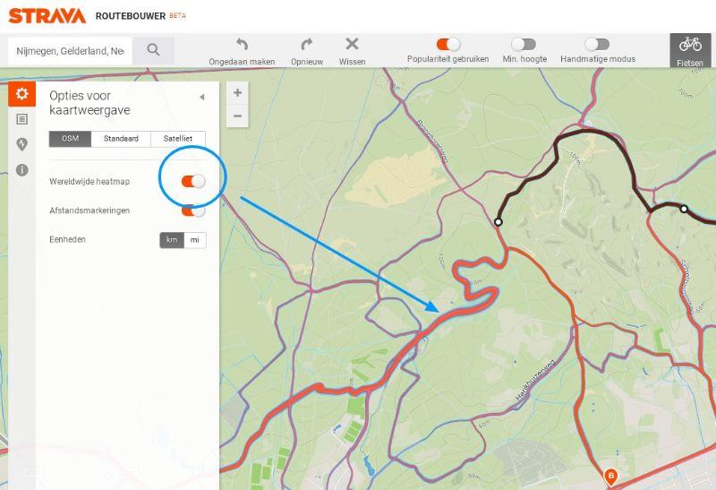Enable Handmatige modus switch
Screen dimensions: 716x490
pos(597,44)
